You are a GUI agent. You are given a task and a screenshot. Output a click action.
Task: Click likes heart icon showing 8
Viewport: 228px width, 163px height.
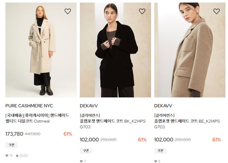[156, 161]
